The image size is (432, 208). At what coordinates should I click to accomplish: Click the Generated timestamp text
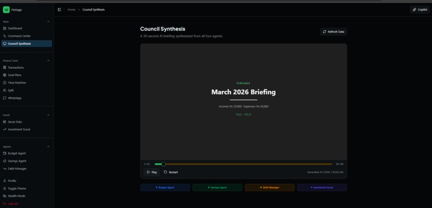coord(325,172)
